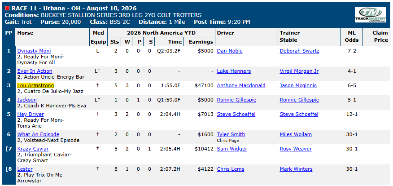This screenshot has width=393, height=186.
Task: Open trainer Virgil Morgan Jr link
Action: (299, 71)
